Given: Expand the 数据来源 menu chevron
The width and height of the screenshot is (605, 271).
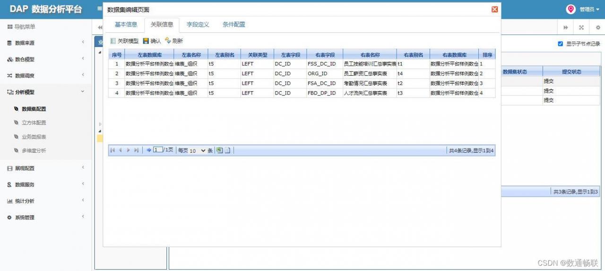Looking at the screenshot, I should click(83, 42).
